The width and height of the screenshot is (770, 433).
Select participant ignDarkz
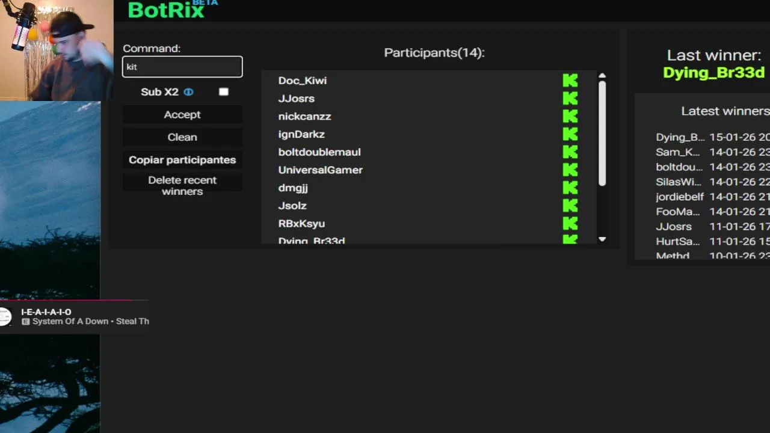[x=301, y=134]
